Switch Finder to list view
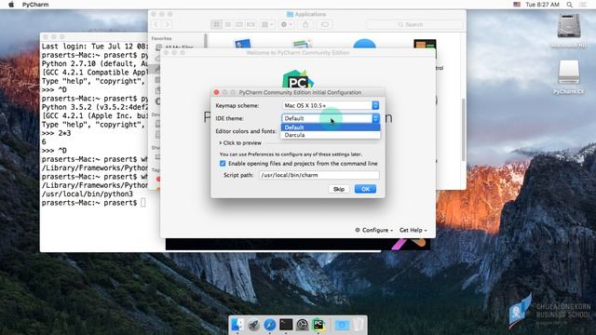 pos(228,25)
